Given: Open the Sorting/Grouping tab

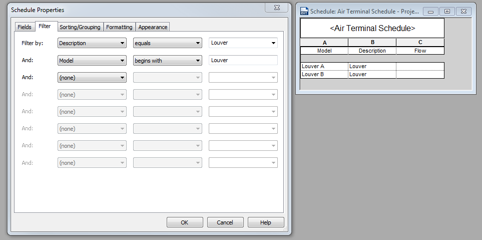Looking at the screenshot, I should (80, 27).
